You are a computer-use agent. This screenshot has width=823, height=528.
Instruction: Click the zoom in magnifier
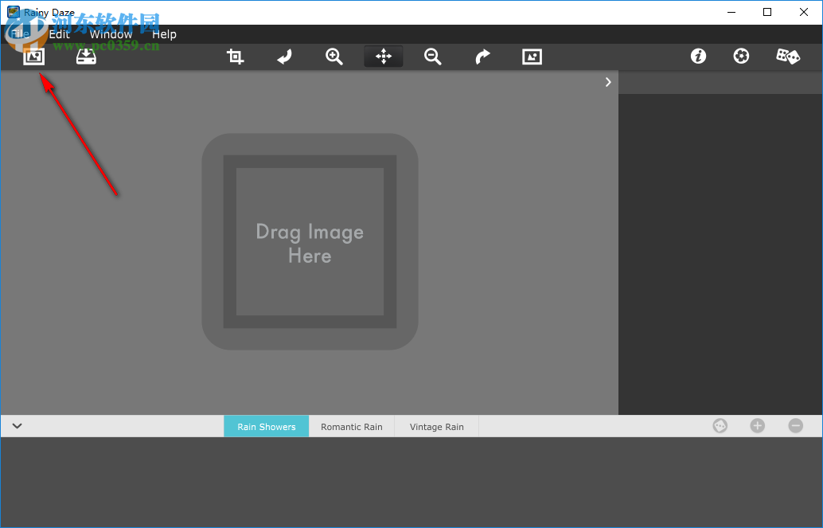pyautogui.click(x=334, y=57)
